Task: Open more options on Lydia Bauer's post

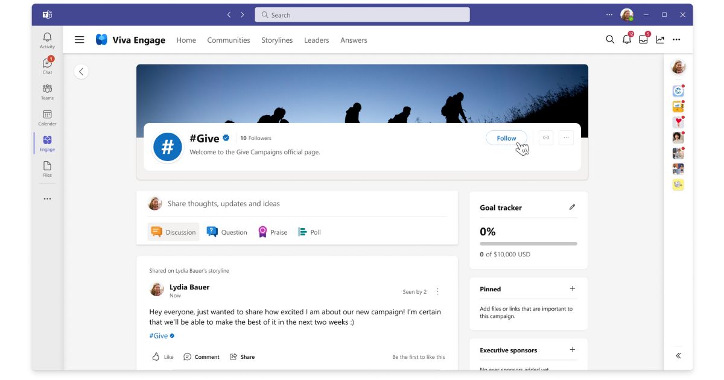Action: [x=438, y=291]
